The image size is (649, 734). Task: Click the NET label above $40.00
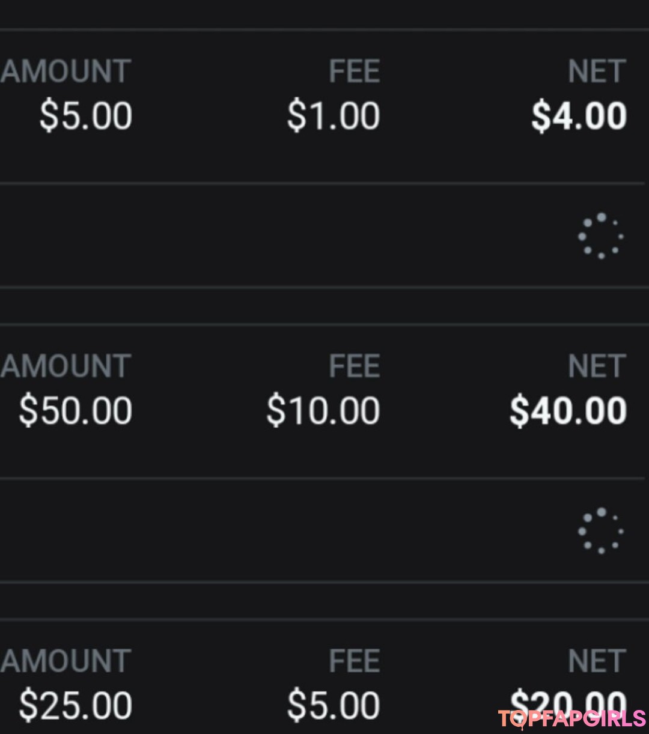point(597,366)
